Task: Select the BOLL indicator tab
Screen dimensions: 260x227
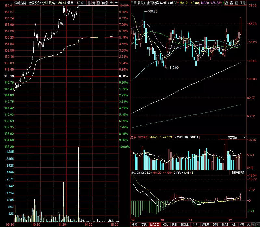Action: (185, 224)
